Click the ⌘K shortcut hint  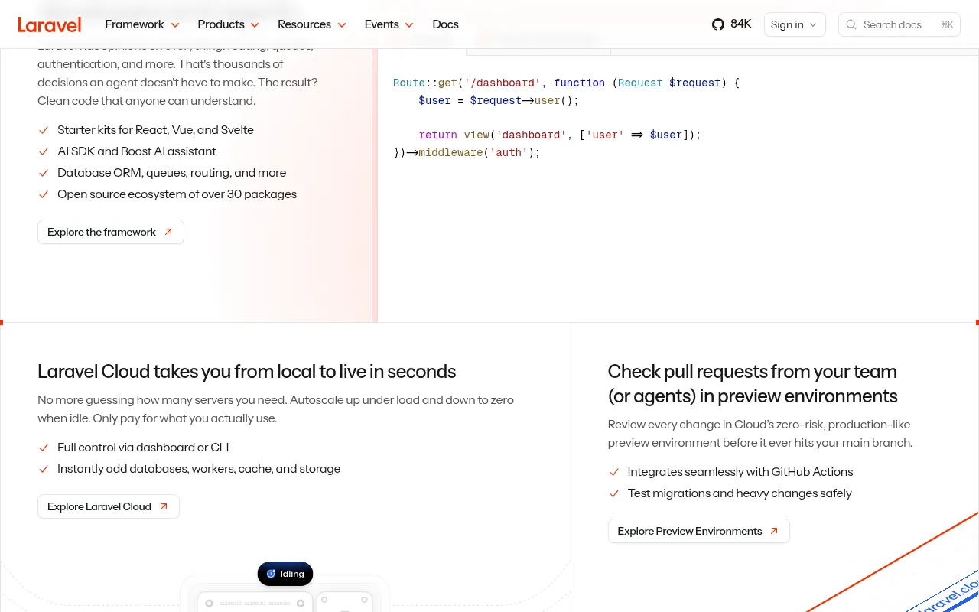[947, 24]
